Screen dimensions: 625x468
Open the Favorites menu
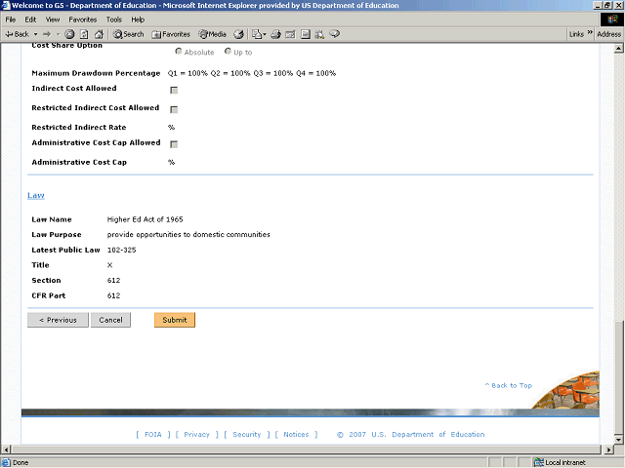[x=82, y=19]
